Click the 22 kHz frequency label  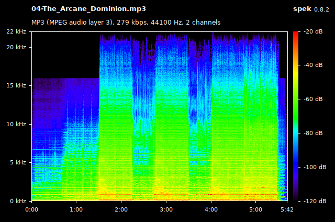tap(17, 32)
